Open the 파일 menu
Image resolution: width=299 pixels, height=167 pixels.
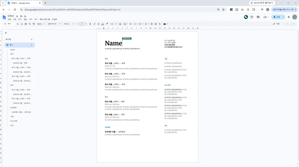pyautogui.click(x=9, y=19)
